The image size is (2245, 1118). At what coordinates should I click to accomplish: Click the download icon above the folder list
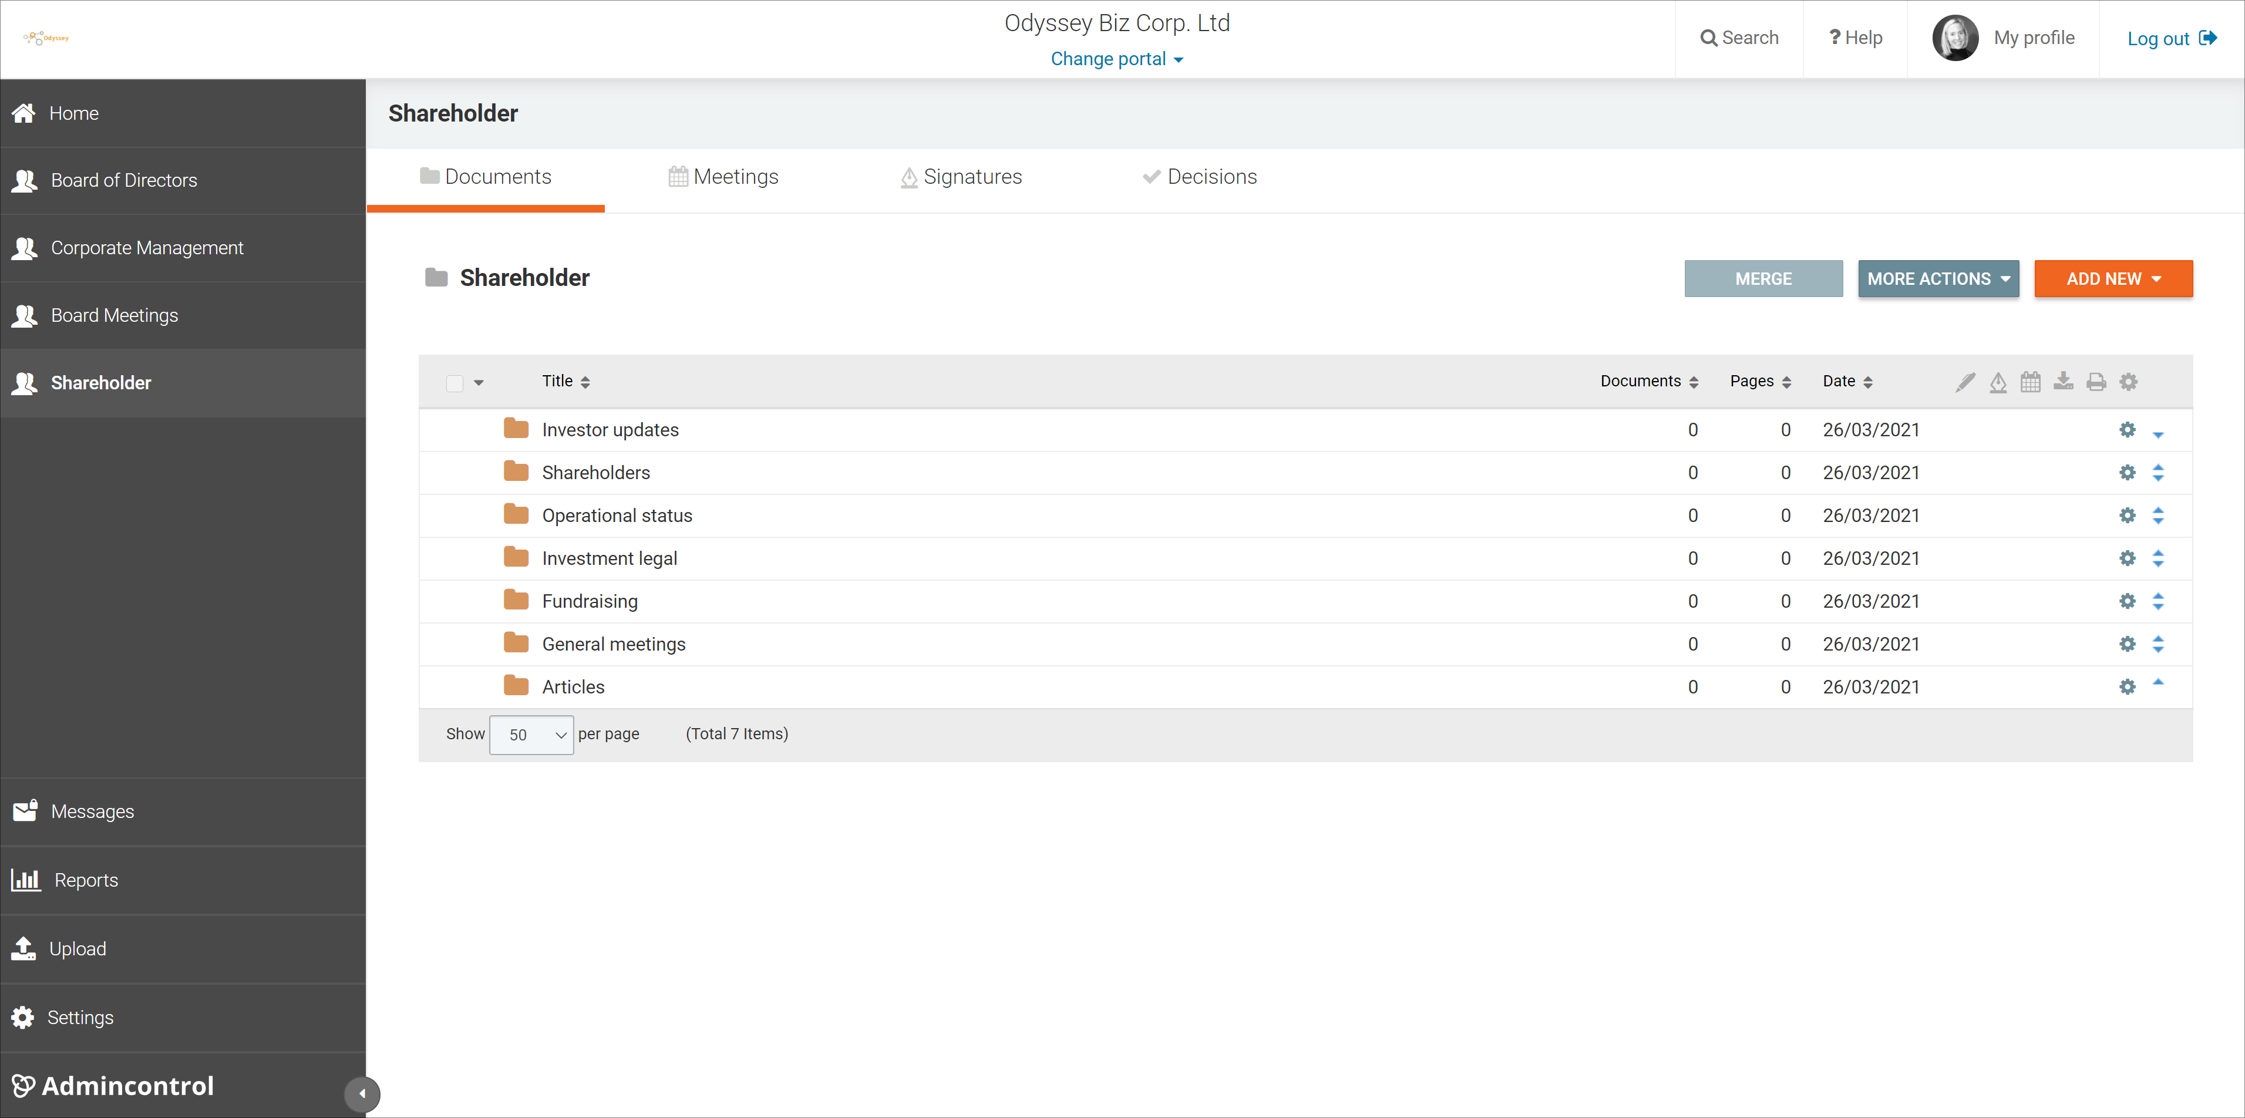click(x=2064, y=382)
